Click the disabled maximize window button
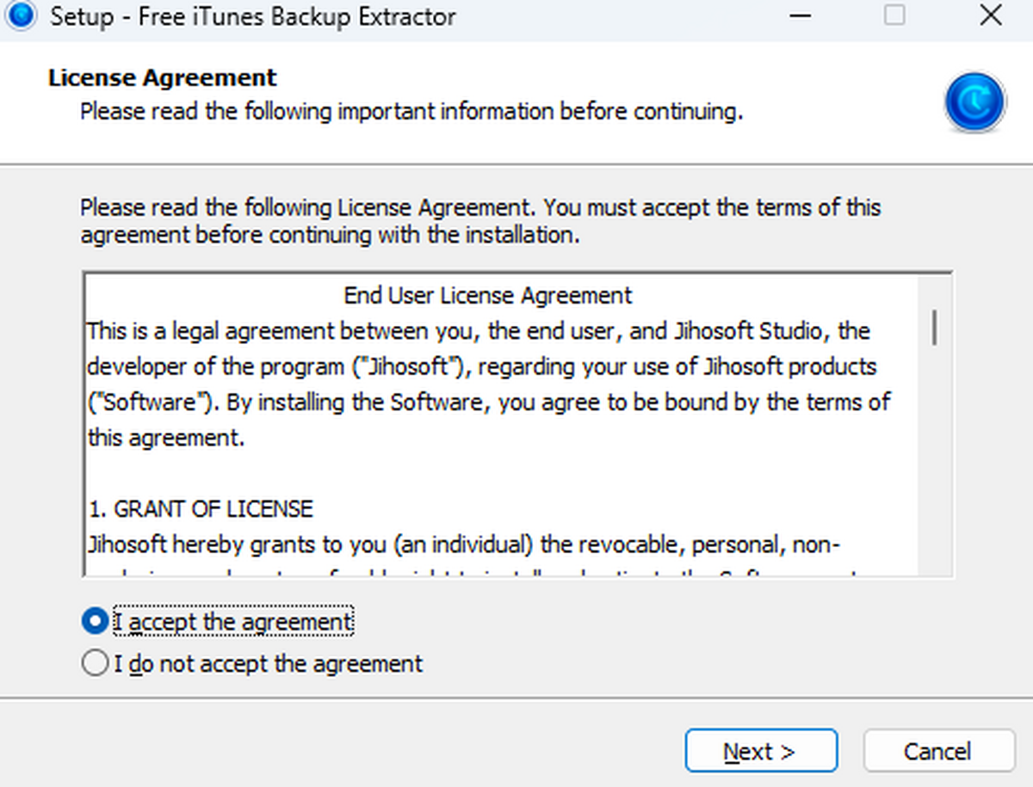 click(894, 15)
